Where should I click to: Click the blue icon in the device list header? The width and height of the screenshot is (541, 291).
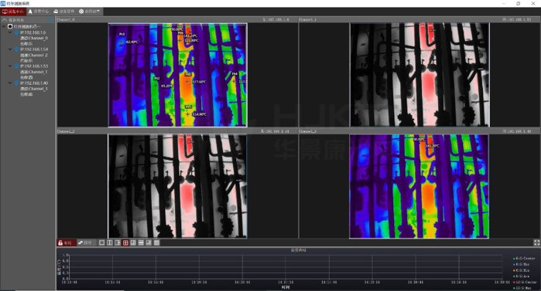(51, 20)
